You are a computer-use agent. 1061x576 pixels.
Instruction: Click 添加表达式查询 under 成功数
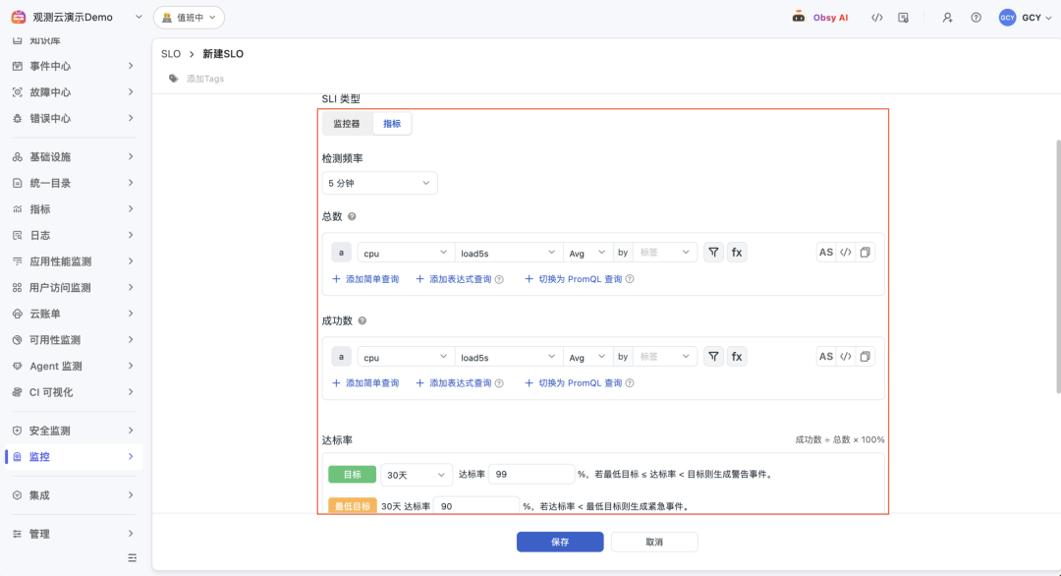pyautogui.click(x=453, y=383)
